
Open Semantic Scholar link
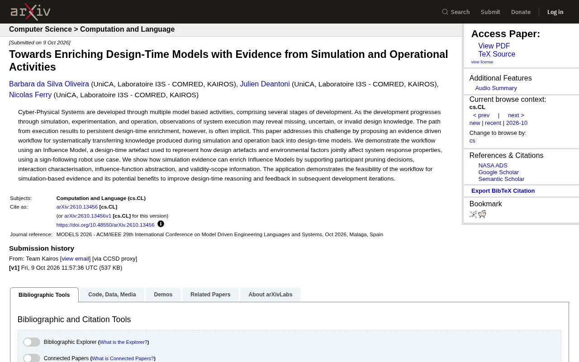coord(501,179)
